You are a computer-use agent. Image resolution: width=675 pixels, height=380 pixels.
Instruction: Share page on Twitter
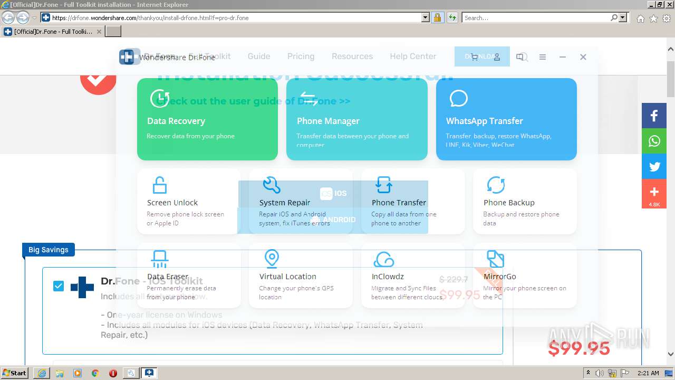654,167
